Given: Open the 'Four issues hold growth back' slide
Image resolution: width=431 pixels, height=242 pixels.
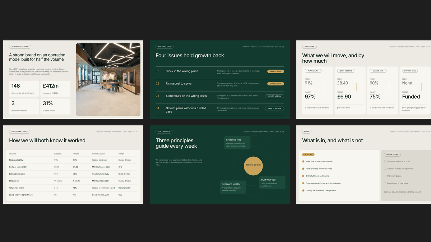Looking at the screenshot, I should 220,80.
